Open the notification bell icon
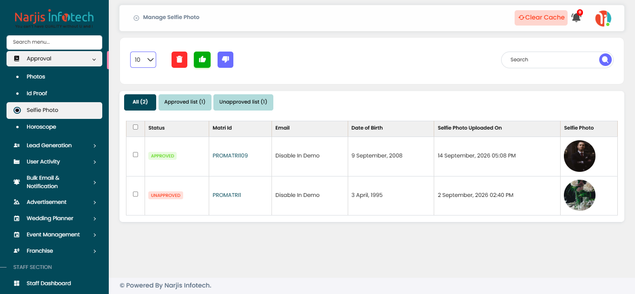The image size is (635, 294). tap(576, 18)
